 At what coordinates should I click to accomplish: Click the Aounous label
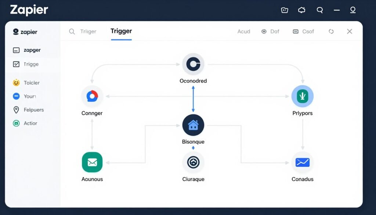(92, 179)
